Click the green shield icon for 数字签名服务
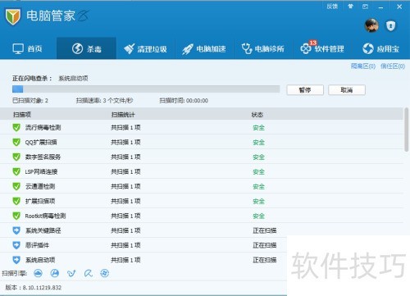This screenshot has height=296, width=410. 16,157
